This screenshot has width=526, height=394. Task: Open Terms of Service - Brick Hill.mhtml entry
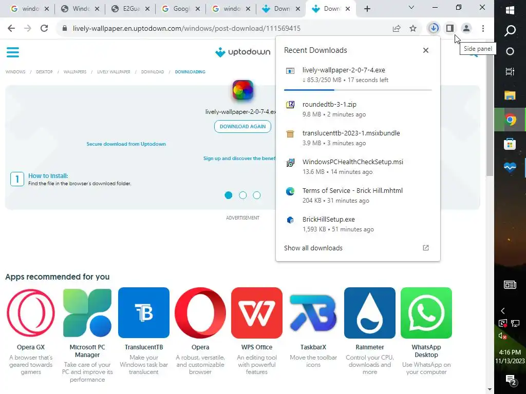(358, 195)
